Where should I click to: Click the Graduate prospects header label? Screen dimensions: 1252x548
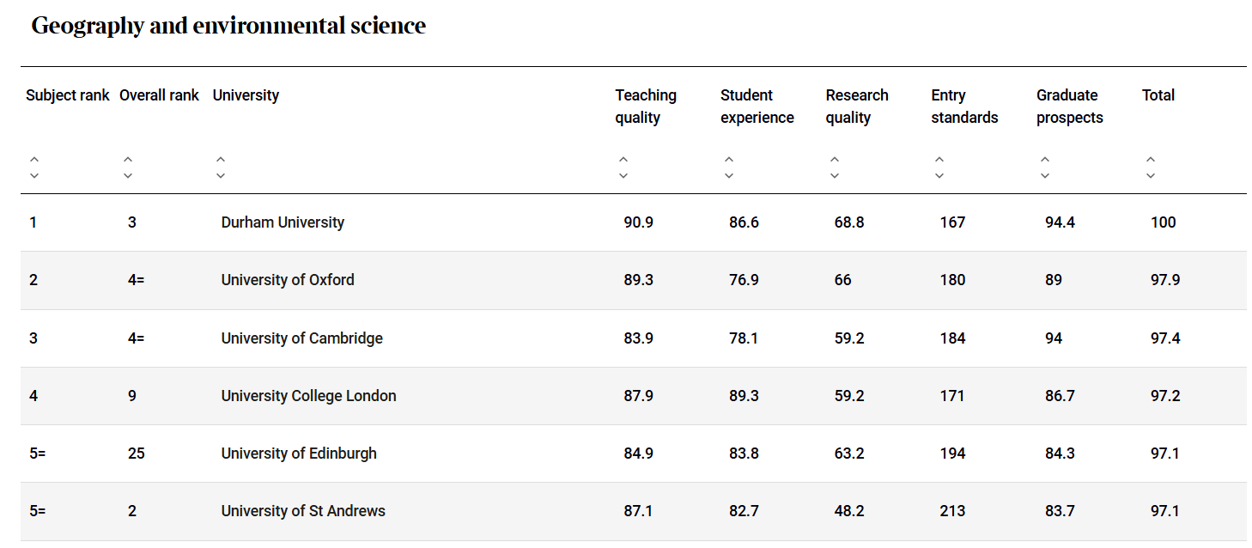pos(1069,107)
